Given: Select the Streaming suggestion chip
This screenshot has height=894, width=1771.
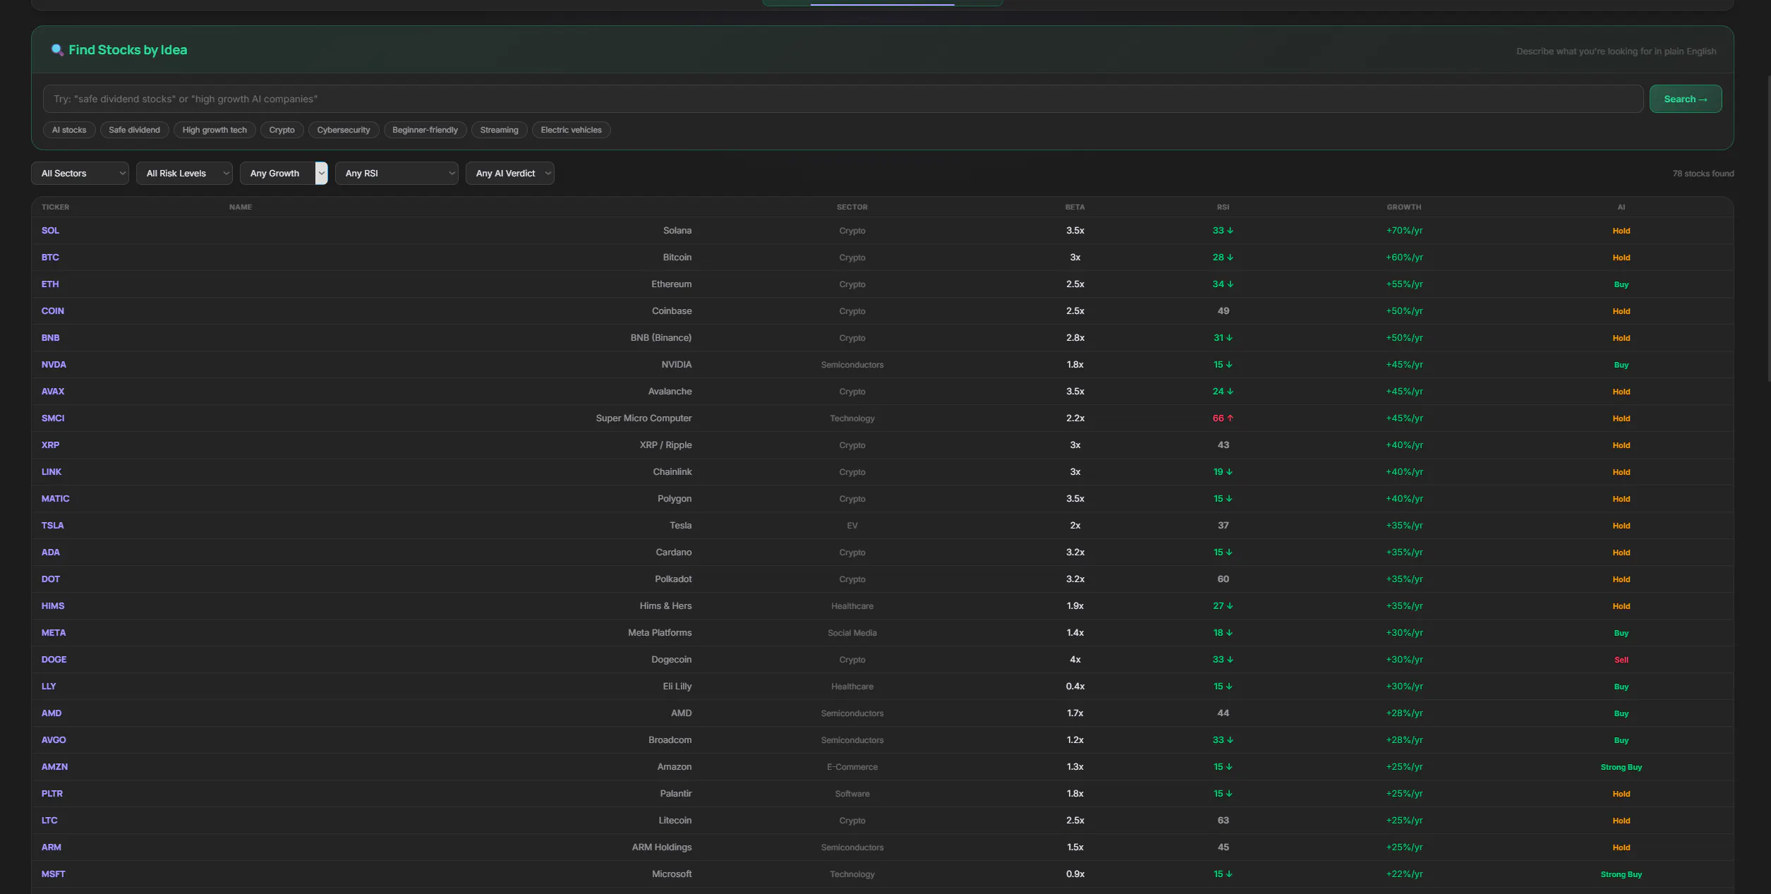Looking at the screenshot, I should pyautogui.click(x=499, y=130).
